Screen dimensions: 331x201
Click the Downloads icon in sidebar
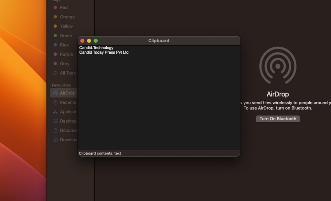(55, 140)
